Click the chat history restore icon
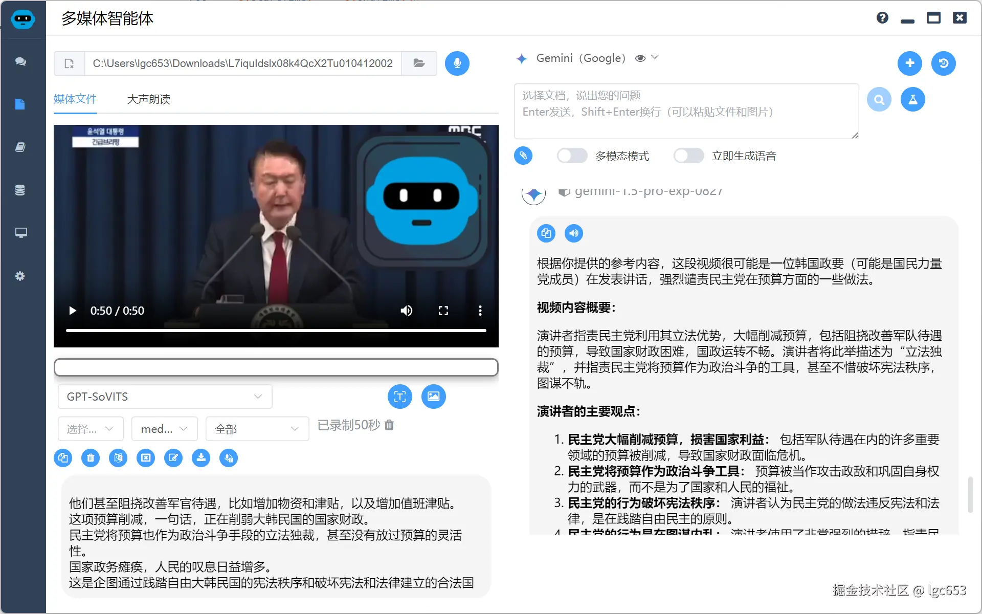 [943, 63]
